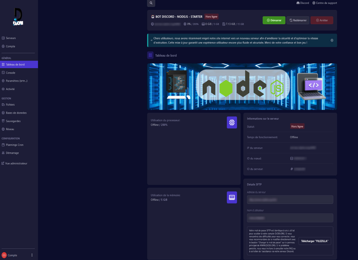The height and width of the screenshot is (260, 358).
Task: Open Bases de données page
Action: click(x=19, y=113)
